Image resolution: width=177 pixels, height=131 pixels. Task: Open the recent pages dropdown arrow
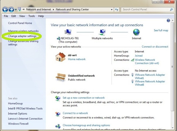[15, 10]
